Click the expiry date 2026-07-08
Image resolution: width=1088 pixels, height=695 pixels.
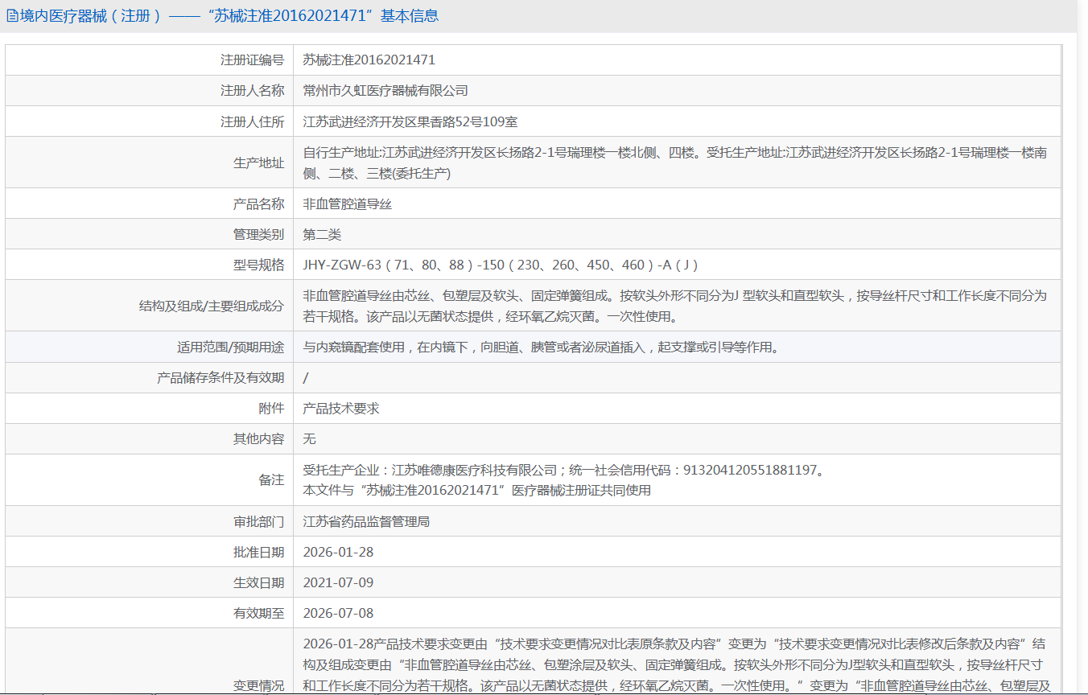338,614
